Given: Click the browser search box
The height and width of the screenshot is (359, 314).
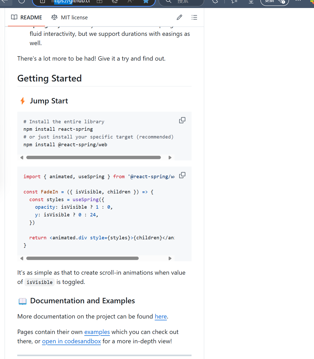Looking at the screenshot, I should tap(181, 2).
